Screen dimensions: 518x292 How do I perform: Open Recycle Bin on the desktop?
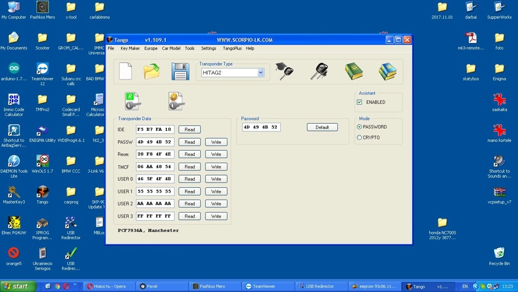(499, 256)
